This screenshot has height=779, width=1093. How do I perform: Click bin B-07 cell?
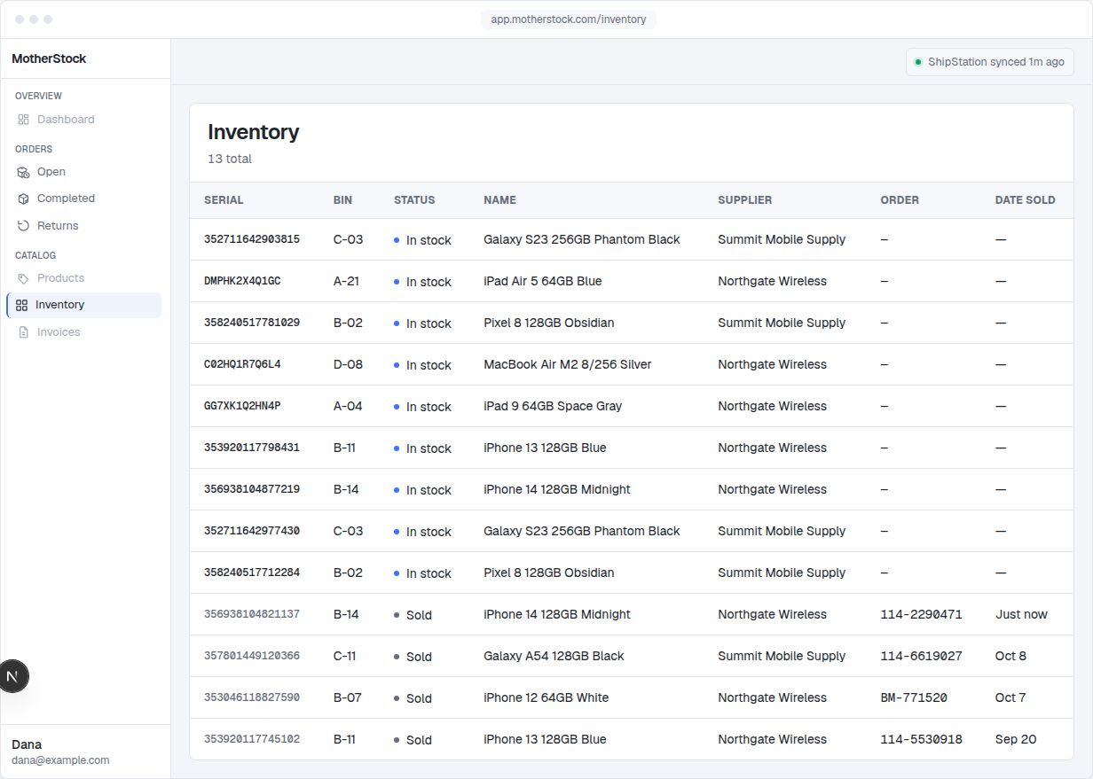tap(348, 697)
